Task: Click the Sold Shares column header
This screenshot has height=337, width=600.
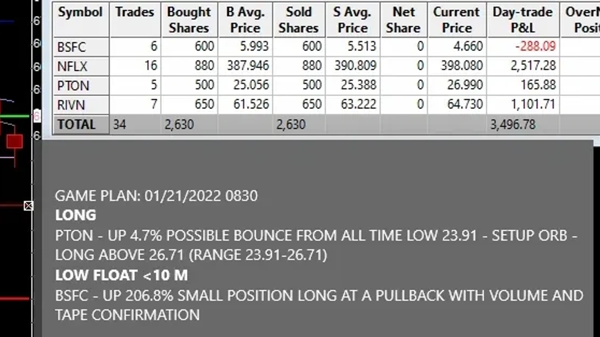Action: [299, 20]
